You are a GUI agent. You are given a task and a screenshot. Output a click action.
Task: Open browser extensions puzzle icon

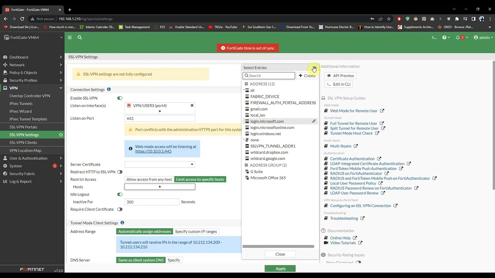457,19
